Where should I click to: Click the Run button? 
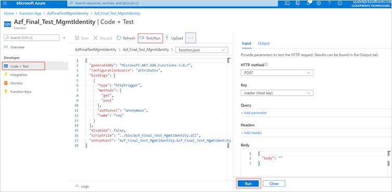click(x=249, y=184)
